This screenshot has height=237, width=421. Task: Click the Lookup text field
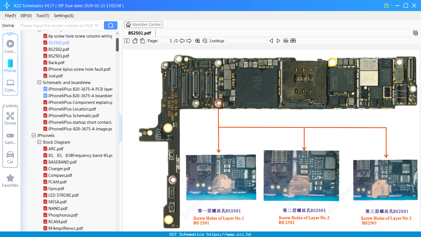coord(247,41)
